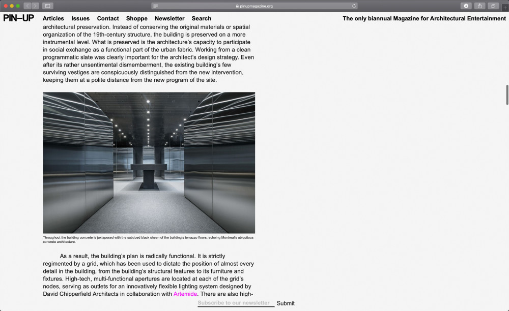509x311 pixels.
Task: Click the text line 'architectural preservation. Instead of conserving'
Action: [x=147, y=27]
